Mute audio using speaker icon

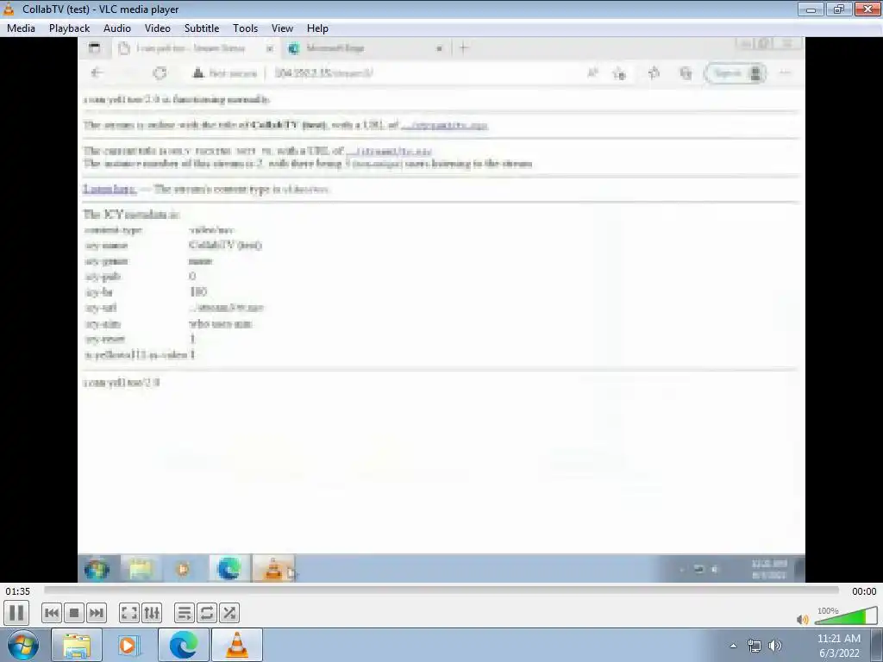803,619
